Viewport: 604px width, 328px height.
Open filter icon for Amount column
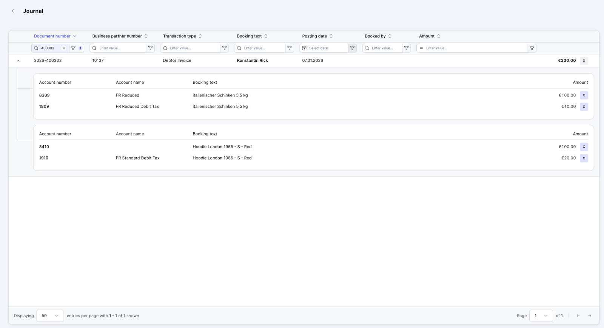pyautogui.click(x=532, y=48)
